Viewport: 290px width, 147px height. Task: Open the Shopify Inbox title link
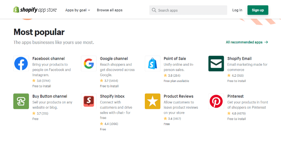point(112,96)
